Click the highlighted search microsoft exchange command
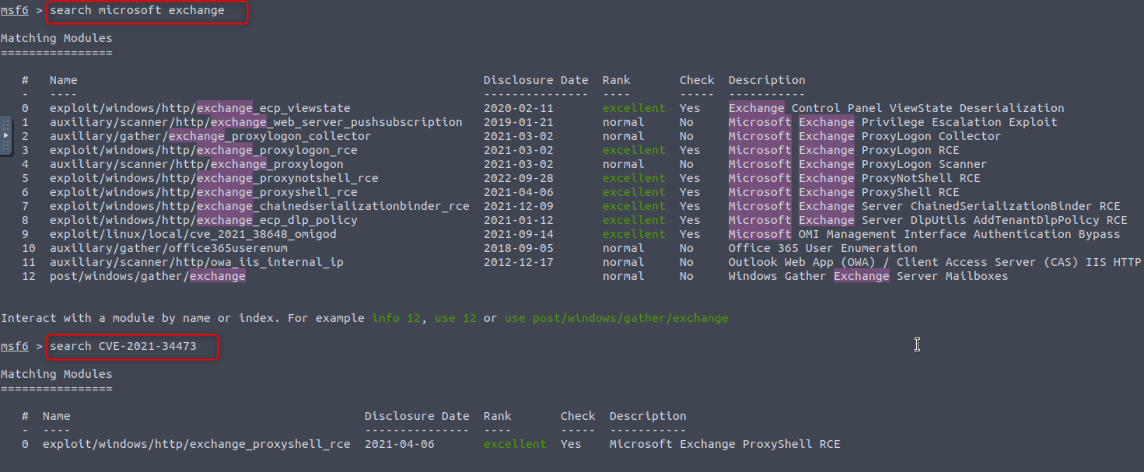Image resolution: width=1144 pixels, height=472 pixels. click(145, 11)
